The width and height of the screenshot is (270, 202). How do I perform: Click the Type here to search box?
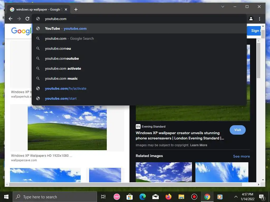(55, 197)
